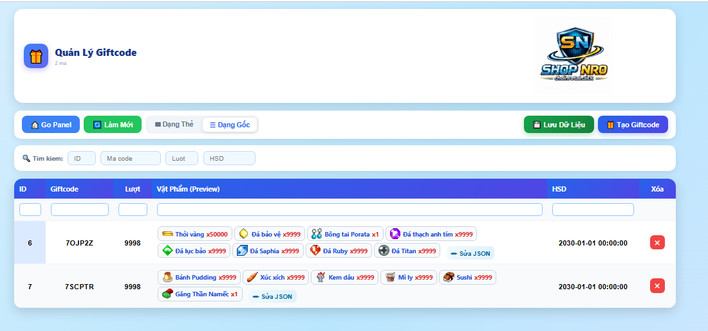Click expiry date of giftcode 7OJP2Z

click(593, 243)
